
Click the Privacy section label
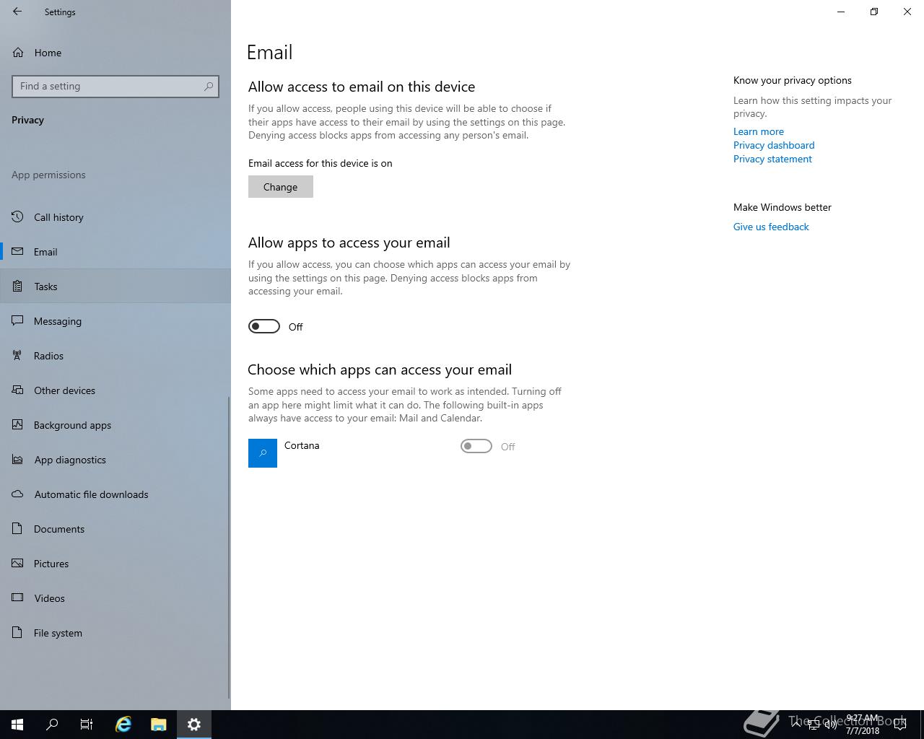[27, 120]
